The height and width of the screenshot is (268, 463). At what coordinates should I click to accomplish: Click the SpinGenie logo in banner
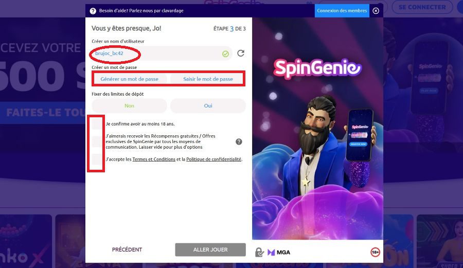pos(317,68)
